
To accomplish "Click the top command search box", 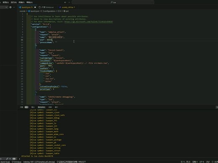I will [113, 3].
